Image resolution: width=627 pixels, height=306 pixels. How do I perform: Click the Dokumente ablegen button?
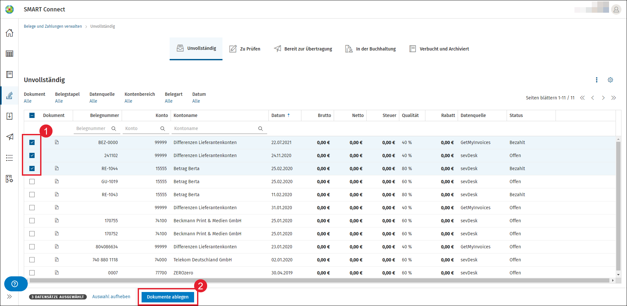[168, 297]
